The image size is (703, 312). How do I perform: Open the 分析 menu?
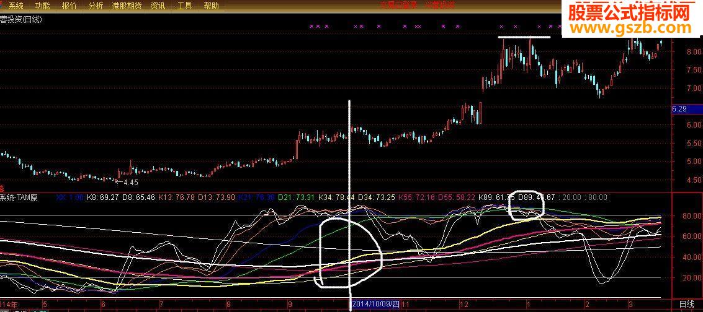[96, 6]
